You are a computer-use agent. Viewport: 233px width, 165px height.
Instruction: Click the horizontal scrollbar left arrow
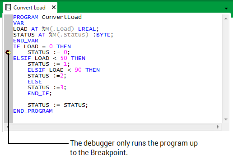click(7, 127)
